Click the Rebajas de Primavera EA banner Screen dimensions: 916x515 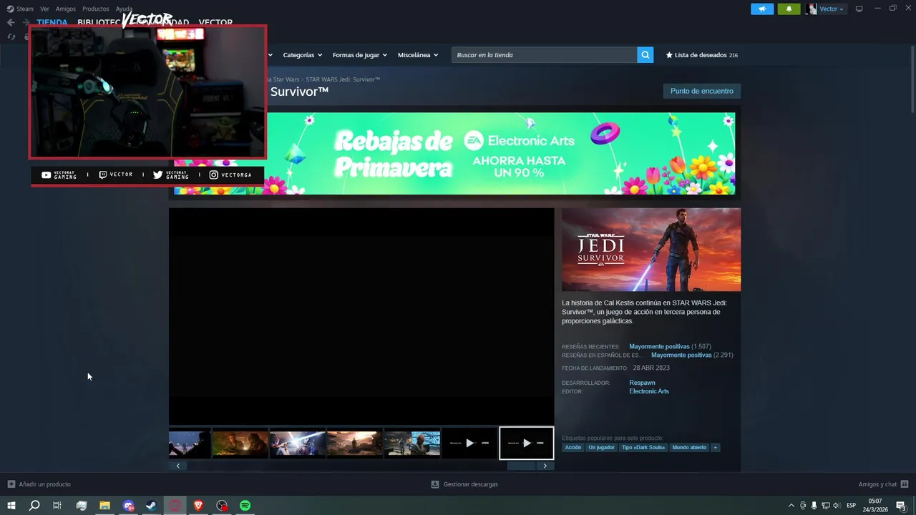point(454,153)
